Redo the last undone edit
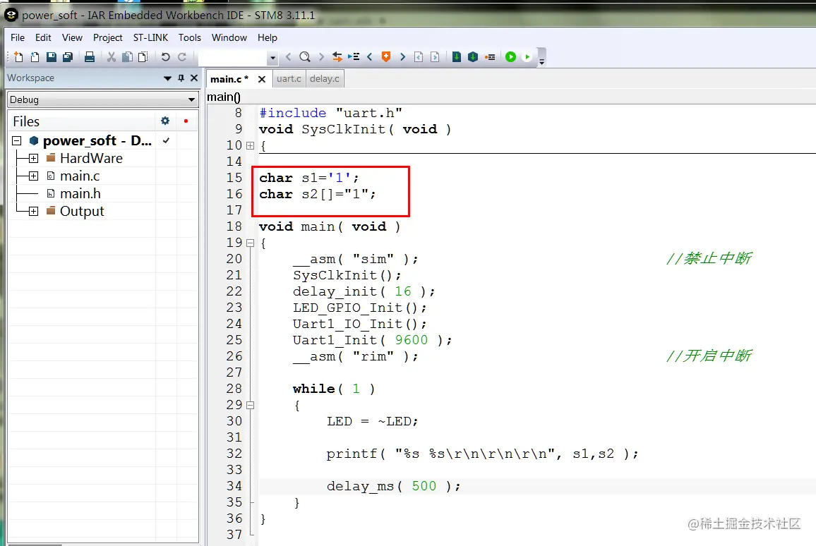The width and height of the screenshot is (816, 546). (x=182, y=56)
